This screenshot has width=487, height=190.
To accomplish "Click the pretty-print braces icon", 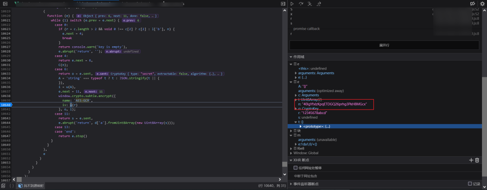I will [x=11, y=186].
